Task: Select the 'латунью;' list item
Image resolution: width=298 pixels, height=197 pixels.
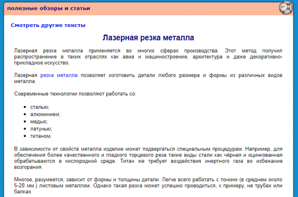Action: point(41,129)
